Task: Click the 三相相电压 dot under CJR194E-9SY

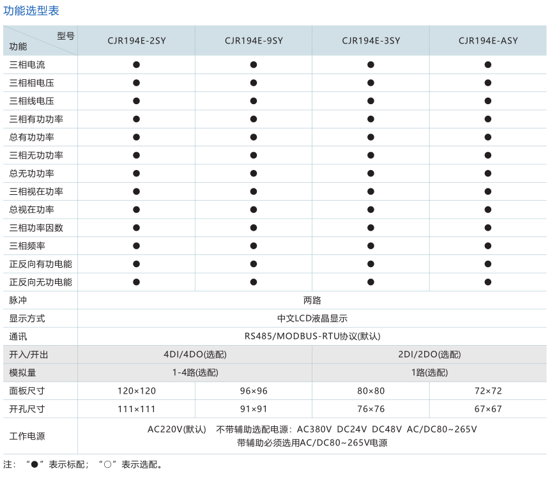Action: 254,83
